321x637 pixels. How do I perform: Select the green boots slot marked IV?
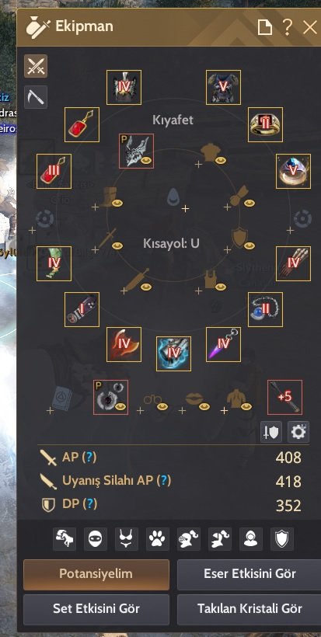point(54,263)
